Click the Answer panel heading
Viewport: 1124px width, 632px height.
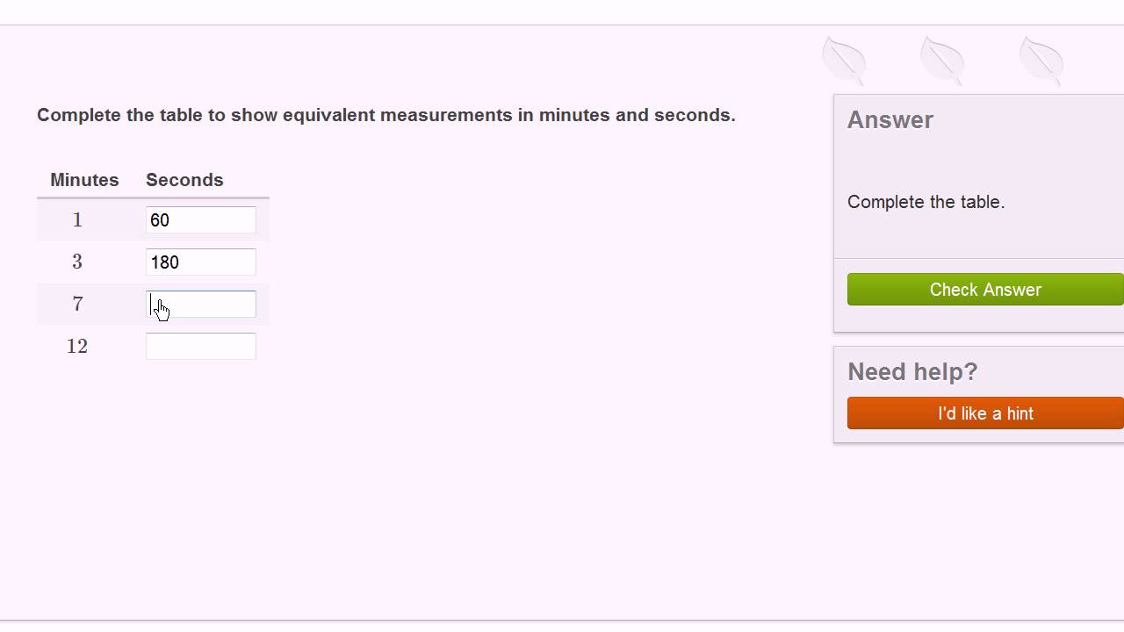pos(890,120)
